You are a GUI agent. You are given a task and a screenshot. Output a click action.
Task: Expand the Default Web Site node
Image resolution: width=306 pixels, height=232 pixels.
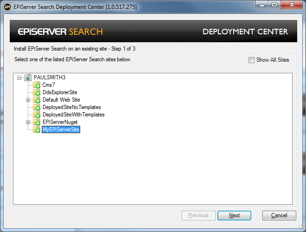(x=28, y=100)
